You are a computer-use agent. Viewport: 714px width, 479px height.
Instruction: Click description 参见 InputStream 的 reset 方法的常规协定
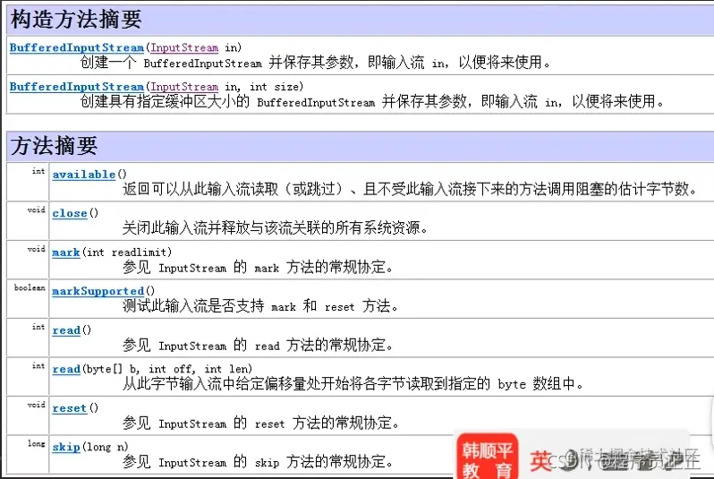(x=260, y=423)
